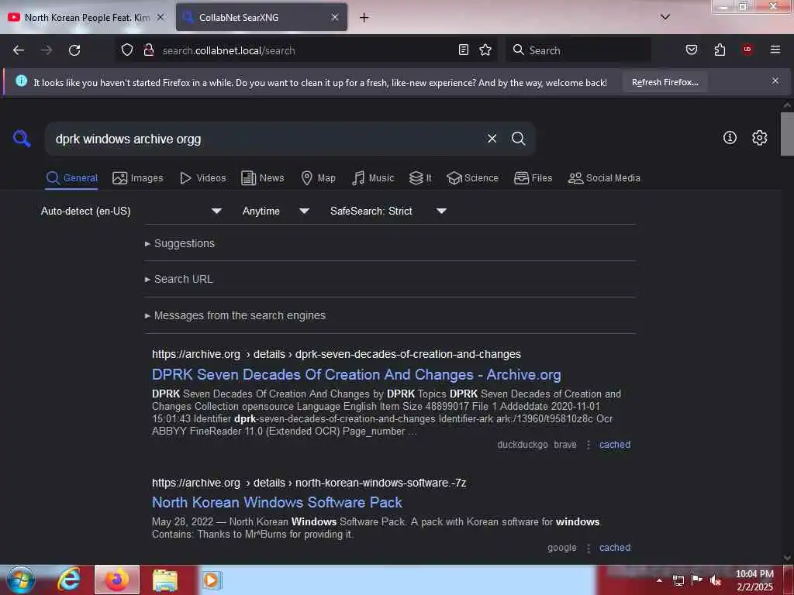Open the Windows Start orb
This screenshot has height=595, width=794.
click(21, 580)
